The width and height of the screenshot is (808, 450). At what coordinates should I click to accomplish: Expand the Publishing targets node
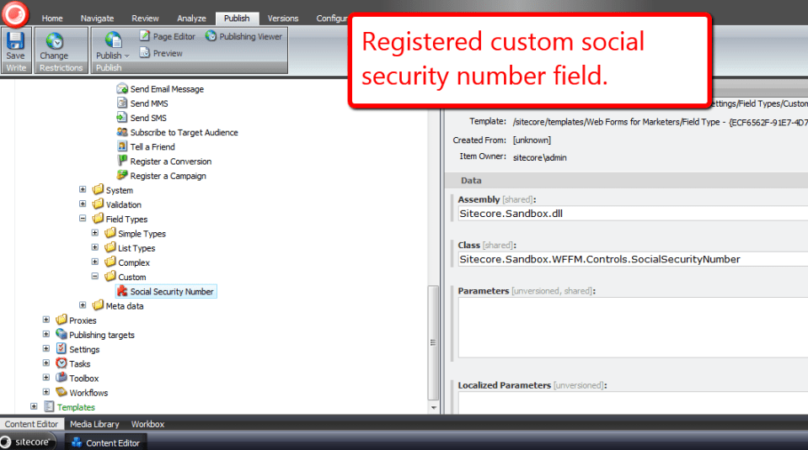[45, 334]
